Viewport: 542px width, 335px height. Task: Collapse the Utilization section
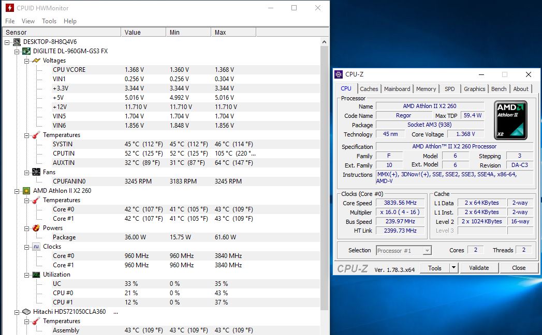26,275
